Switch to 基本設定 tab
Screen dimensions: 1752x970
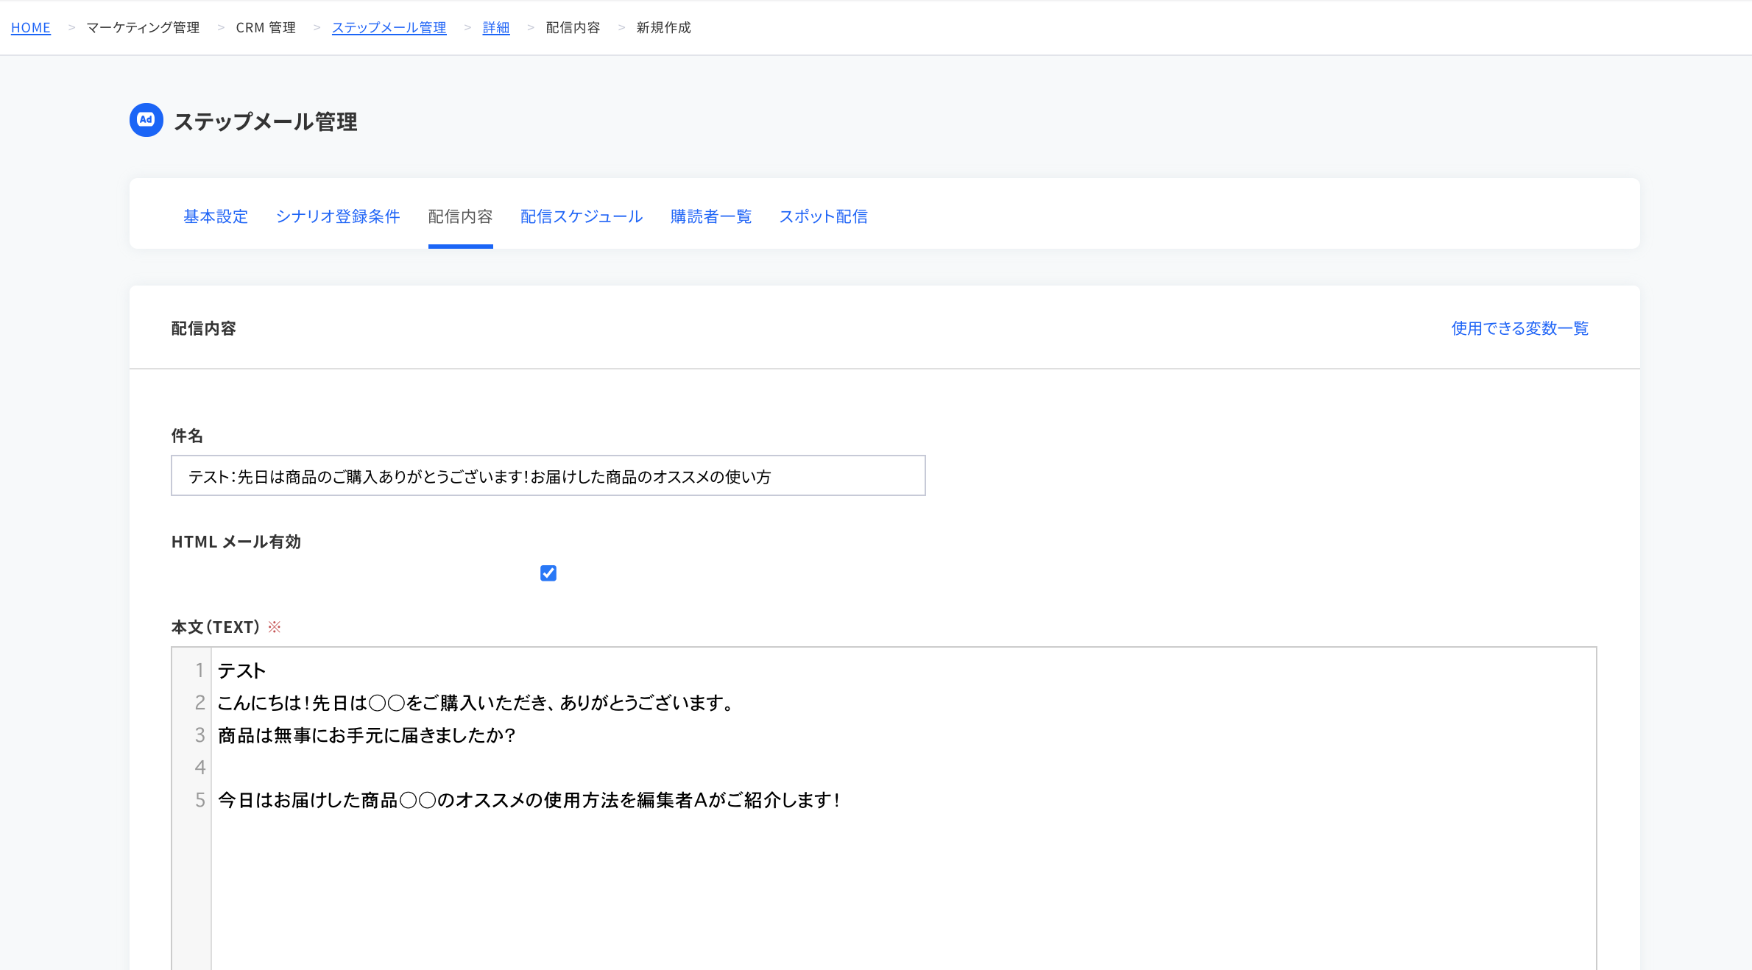216,216
